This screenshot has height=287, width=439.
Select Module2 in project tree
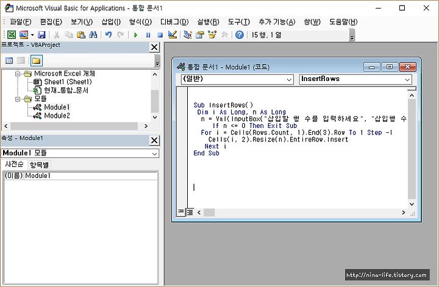(57, 116)
